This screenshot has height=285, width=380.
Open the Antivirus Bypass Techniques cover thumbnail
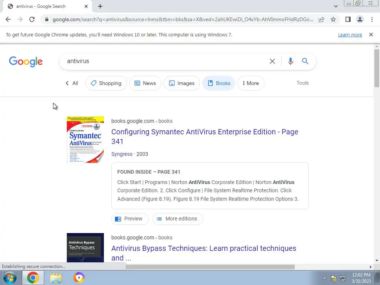point(85,248)
